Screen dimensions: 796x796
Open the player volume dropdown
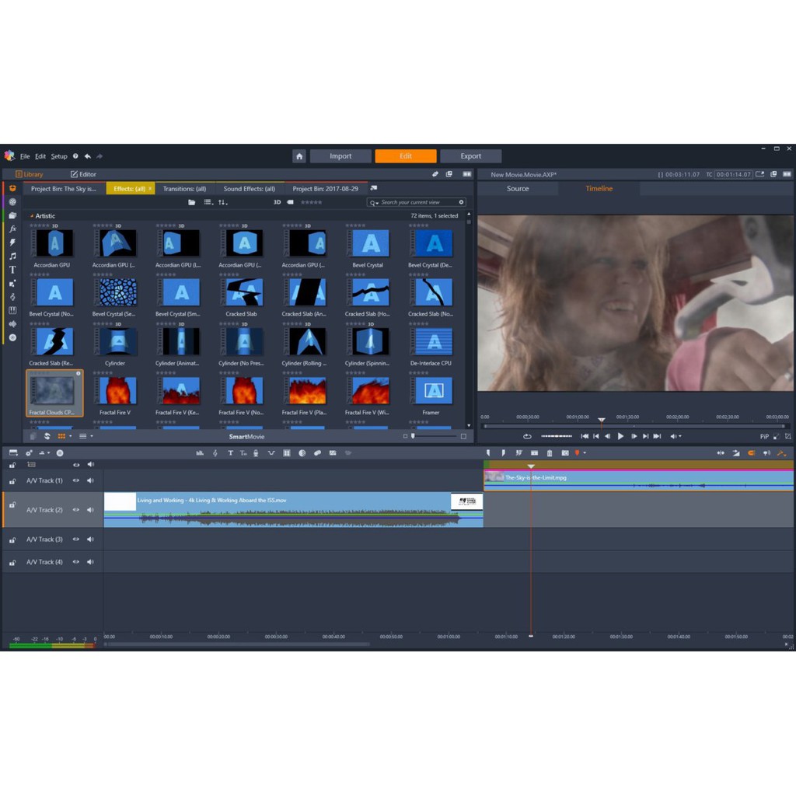pyautogui.click(x=676, y=437)
